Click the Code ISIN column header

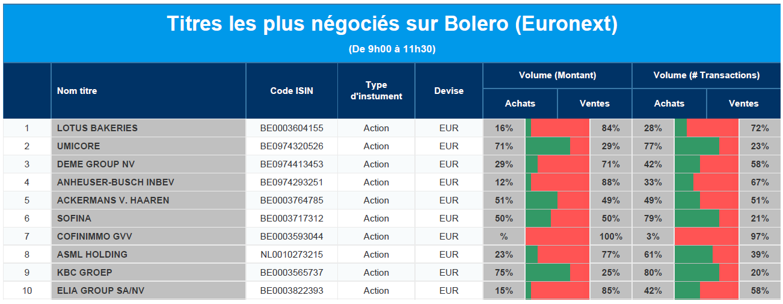pyautogui.click(x=292, y=91)
